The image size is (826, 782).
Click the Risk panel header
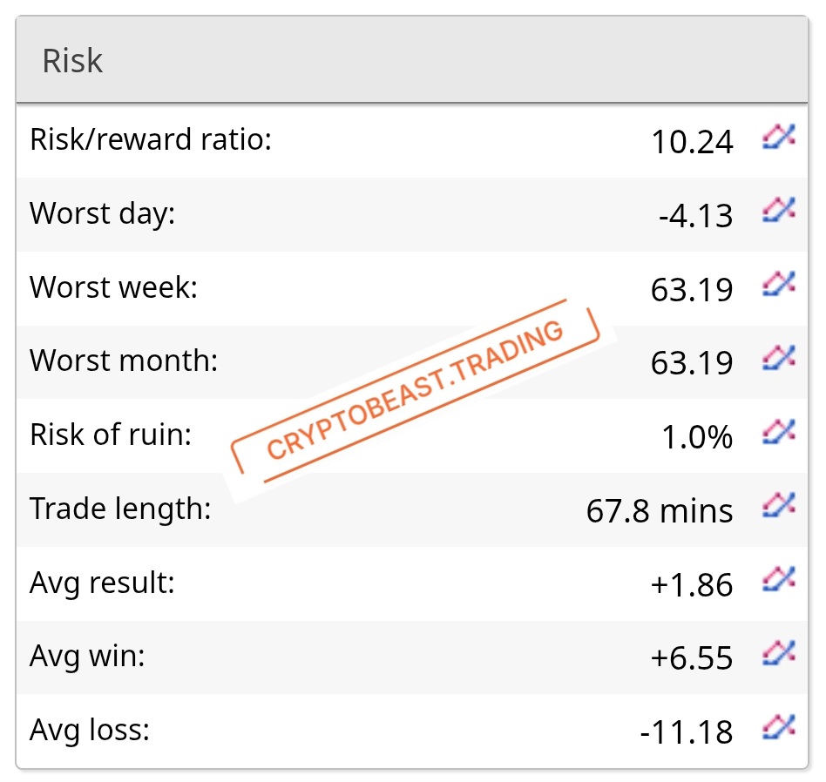click(412, 59)
